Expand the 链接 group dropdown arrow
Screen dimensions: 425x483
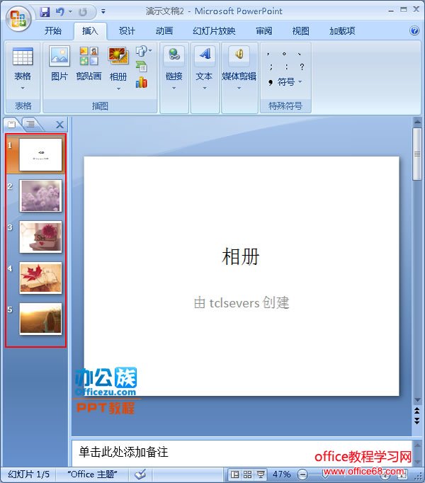[174, 89]
